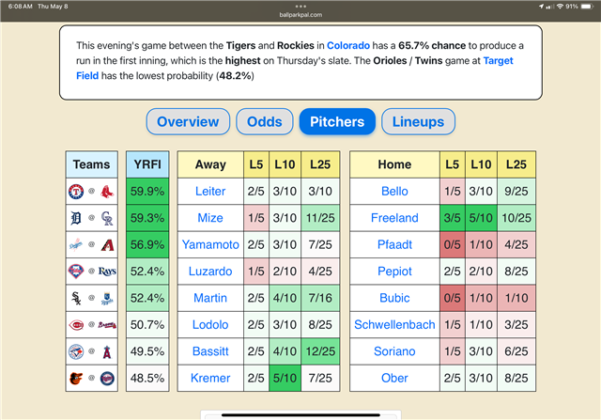
Task: Open pitcher Bassitt's page
Action: [210, 351]
